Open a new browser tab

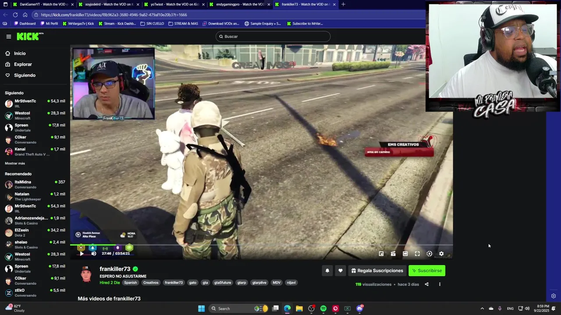(343, 4)
